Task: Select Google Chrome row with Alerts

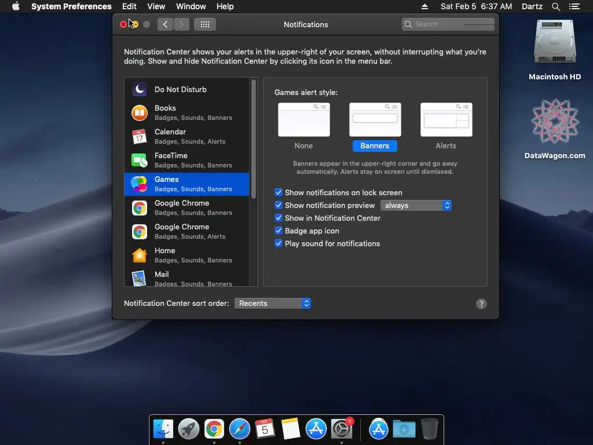Action: tap(187, 232)
